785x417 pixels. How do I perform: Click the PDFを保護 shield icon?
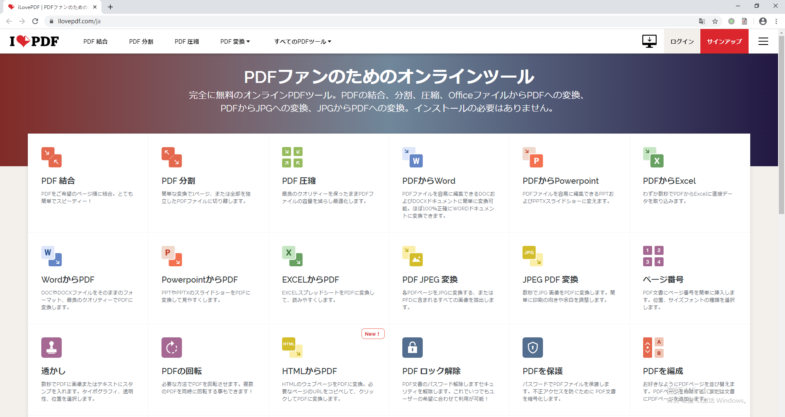533,348
